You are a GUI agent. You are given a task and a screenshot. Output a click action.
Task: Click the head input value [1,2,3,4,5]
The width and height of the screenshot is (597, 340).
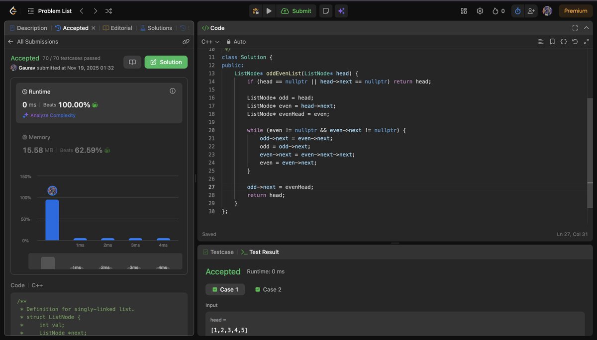229,330
